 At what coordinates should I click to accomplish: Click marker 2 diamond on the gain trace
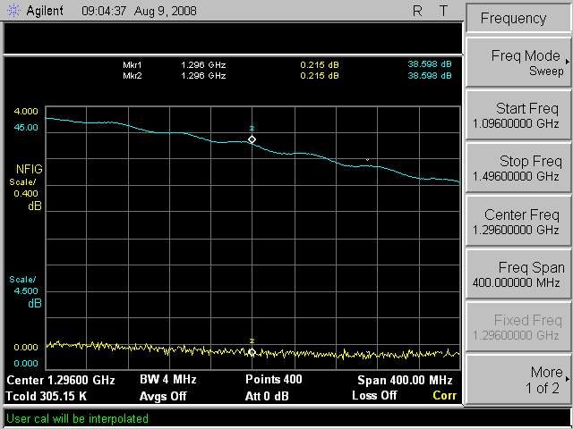click(x=252, y=139)
